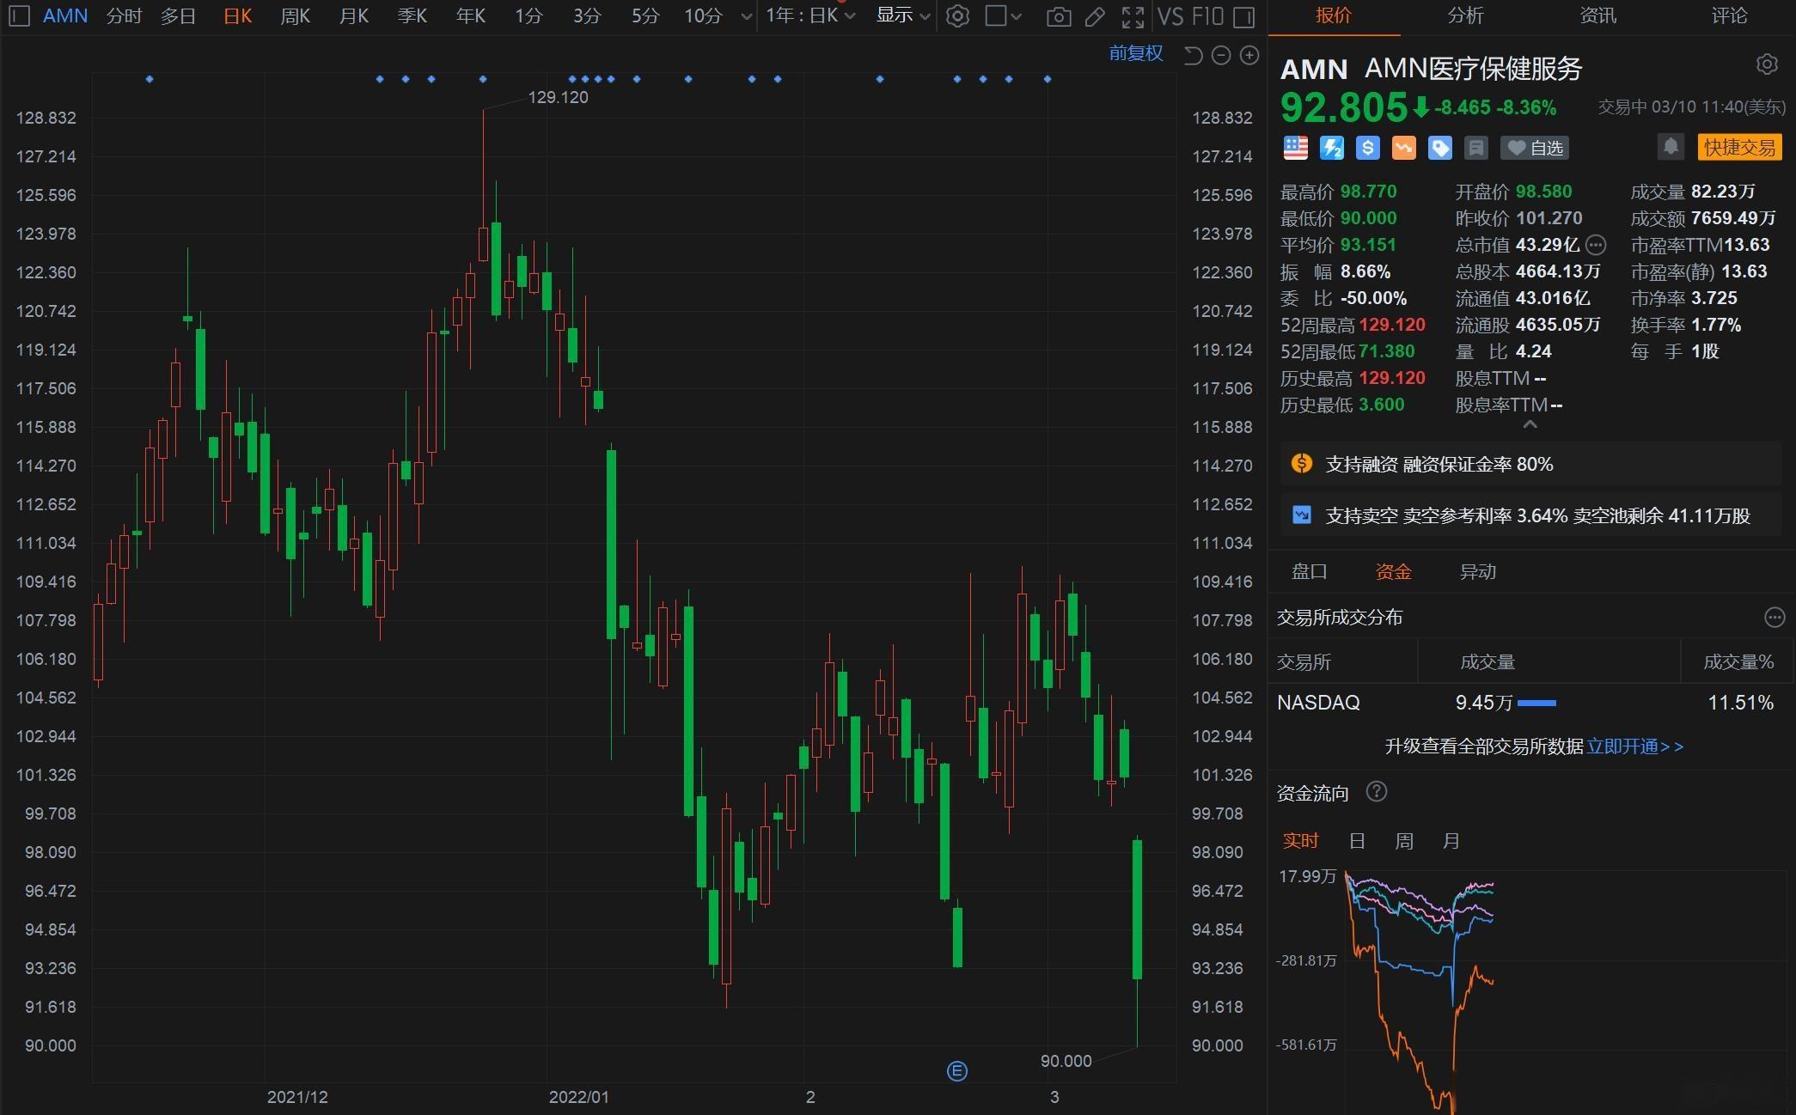Expand the layout square dropdown arrow

coord(1016,16)
